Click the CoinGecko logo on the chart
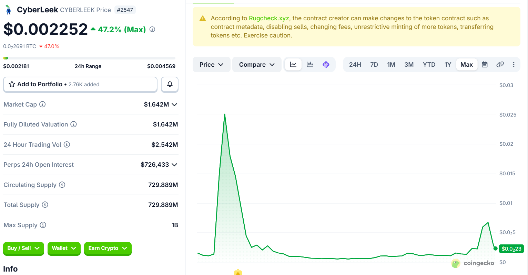Screen dimensions: 528x275 (473, 263)
